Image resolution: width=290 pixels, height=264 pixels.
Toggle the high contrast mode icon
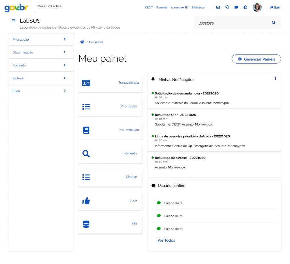click(245, 7)
